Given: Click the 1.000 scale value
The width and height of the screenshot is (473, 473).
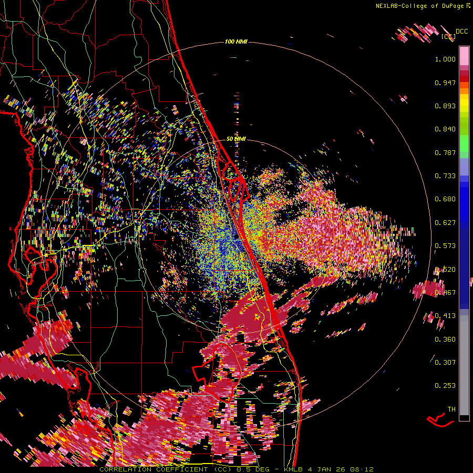Looking at the screenshot, I should [445, 59].
